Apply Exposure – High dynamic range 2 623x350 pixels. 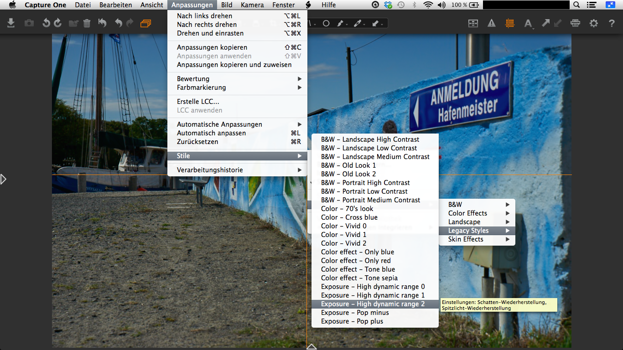(x=375, y=304)
